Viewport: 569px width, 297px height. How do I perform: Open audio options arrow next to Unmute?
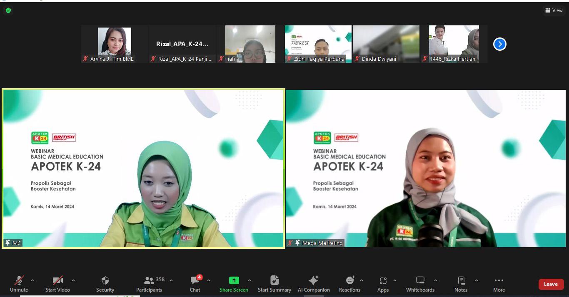click(x=32, y=280)
